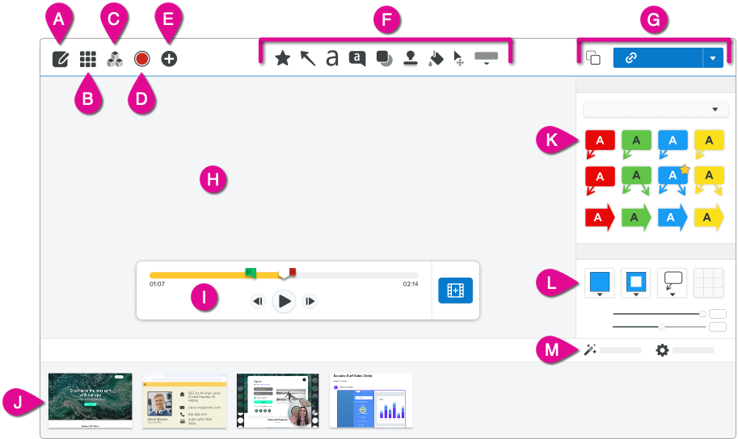Select the Text tool
Image resolution: width=738 pixels, height=439 pixels.
click(x=332, y=58)
